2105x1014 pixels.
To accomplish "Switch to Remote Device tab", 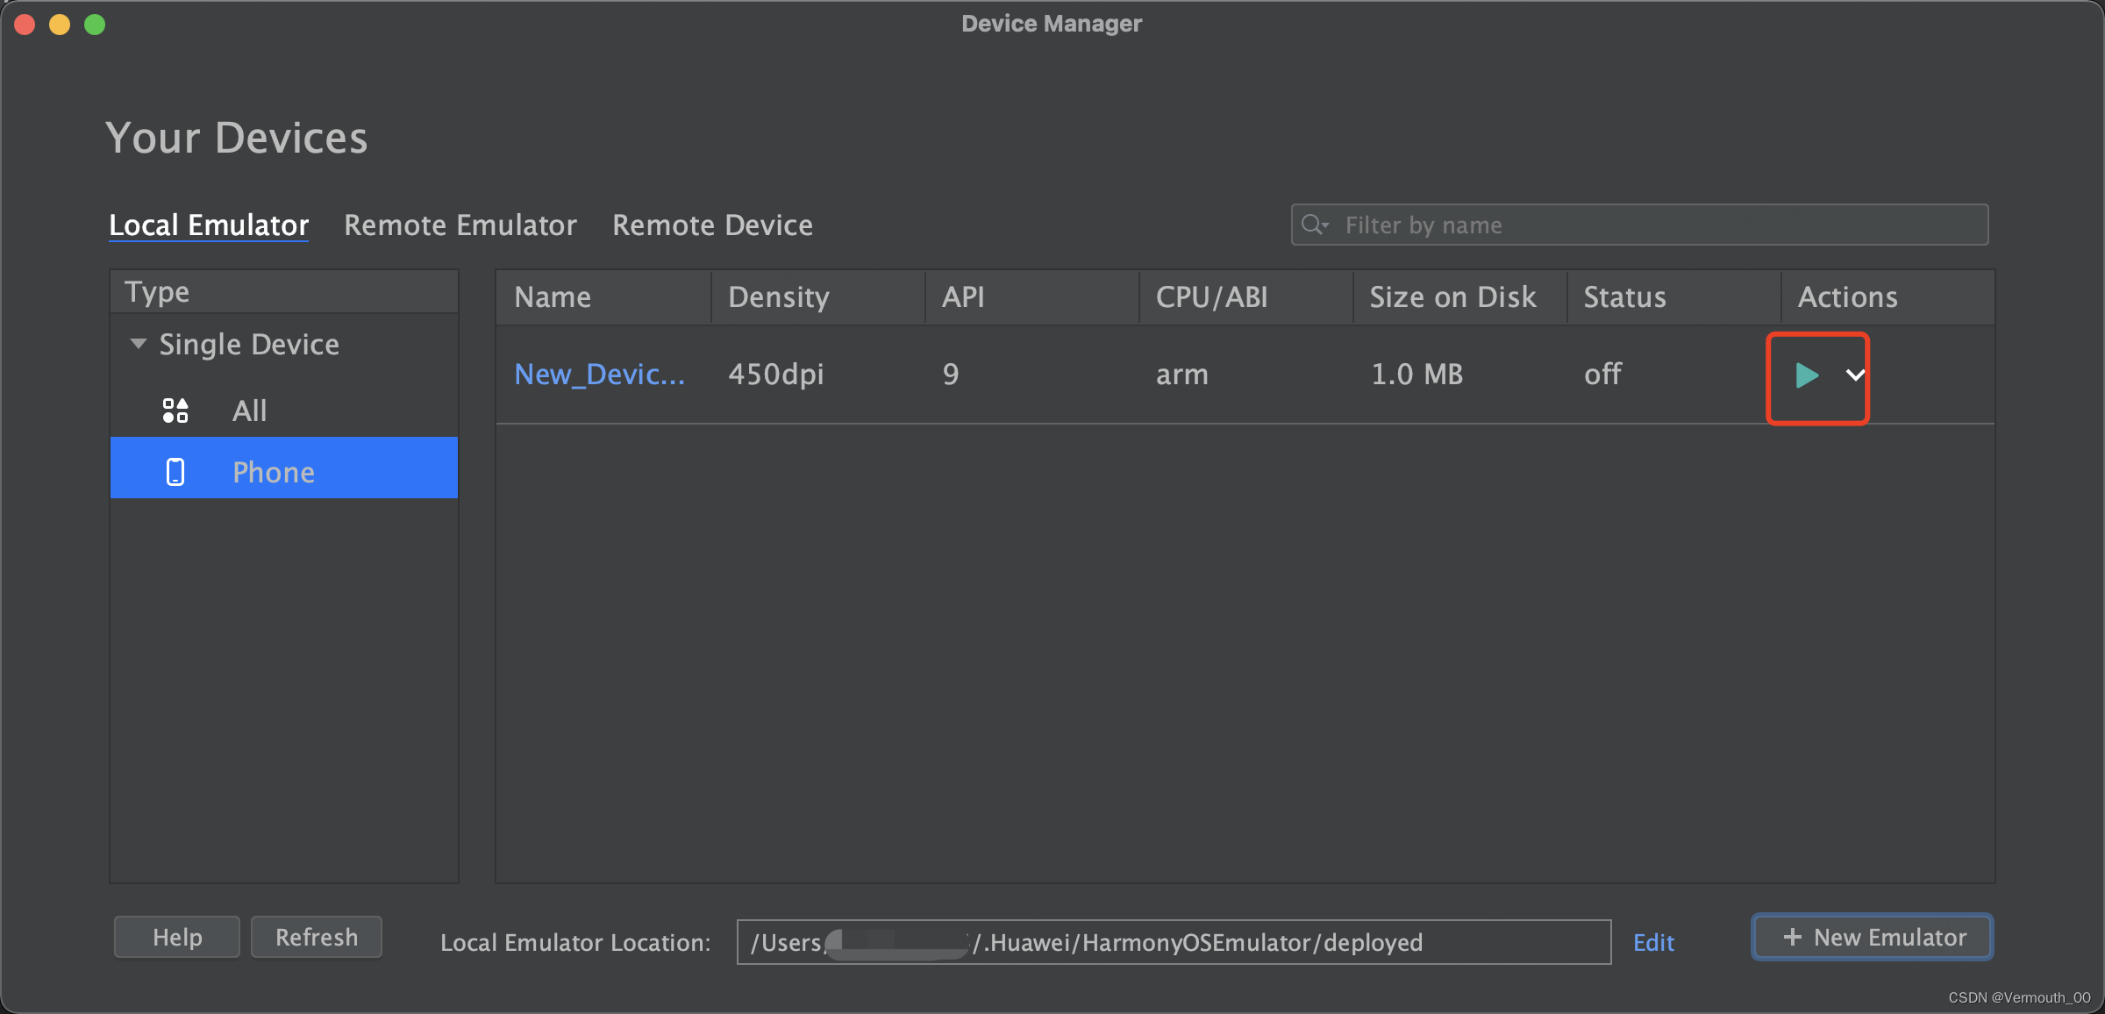I will tap(711, 225).
